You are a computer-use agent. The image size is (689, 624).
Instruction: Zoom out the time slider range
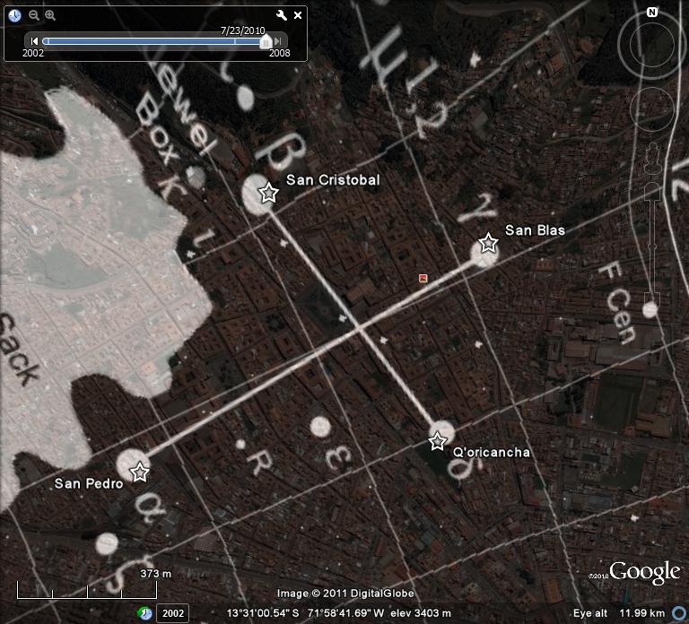click(33, 15)
